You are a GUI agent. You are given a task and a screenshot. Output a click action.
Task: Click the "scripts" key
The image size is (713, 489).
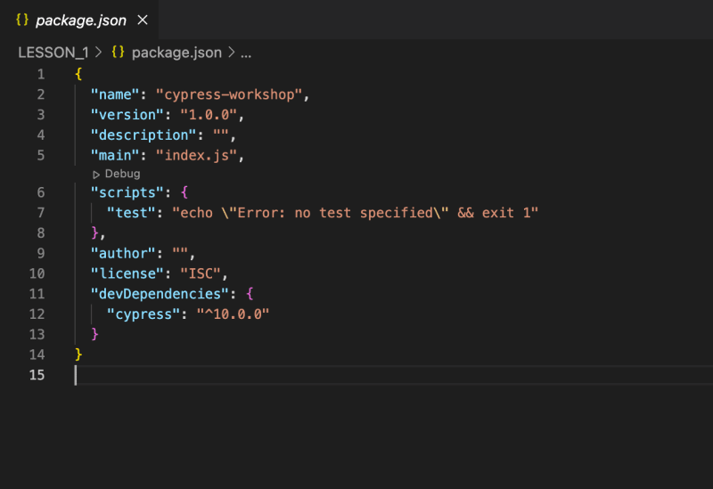click(127, 192)
